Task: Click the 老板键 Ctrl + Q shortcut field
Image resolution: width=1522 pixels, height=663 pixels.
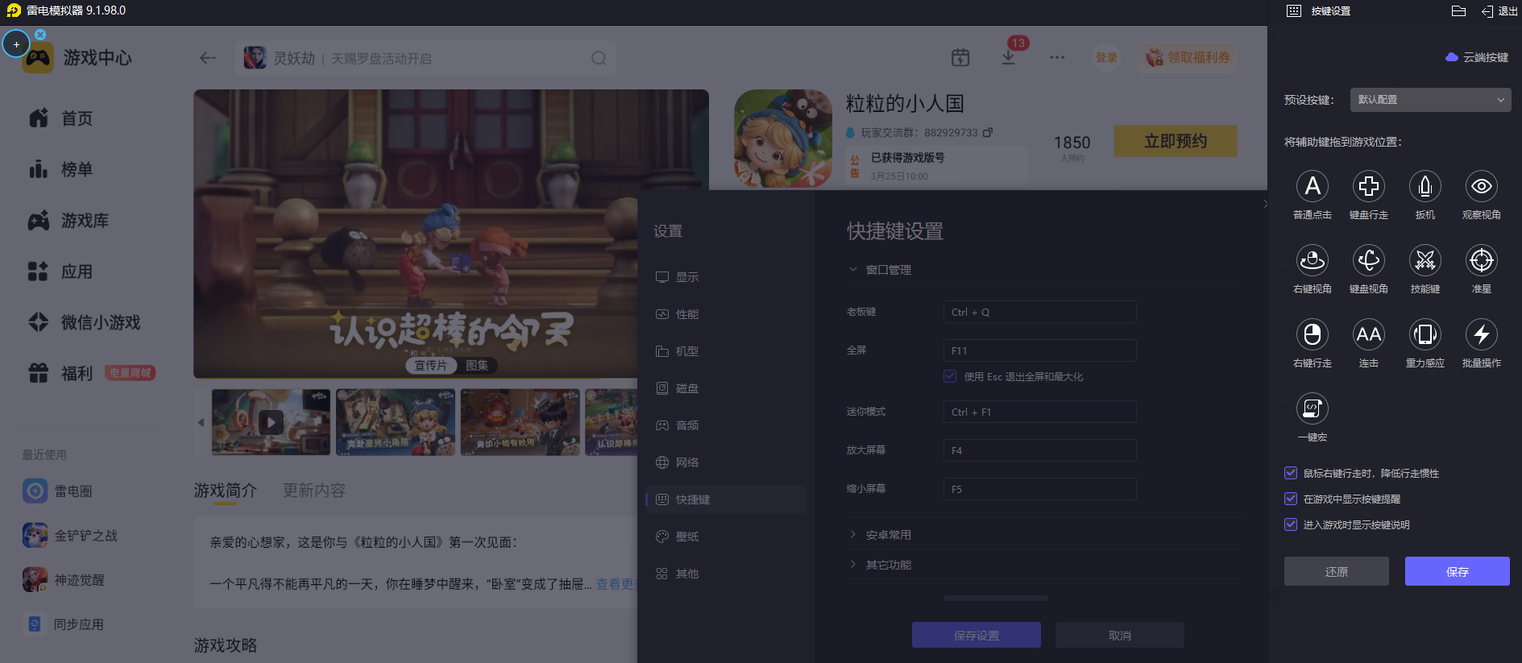Action: point(1039,312)
